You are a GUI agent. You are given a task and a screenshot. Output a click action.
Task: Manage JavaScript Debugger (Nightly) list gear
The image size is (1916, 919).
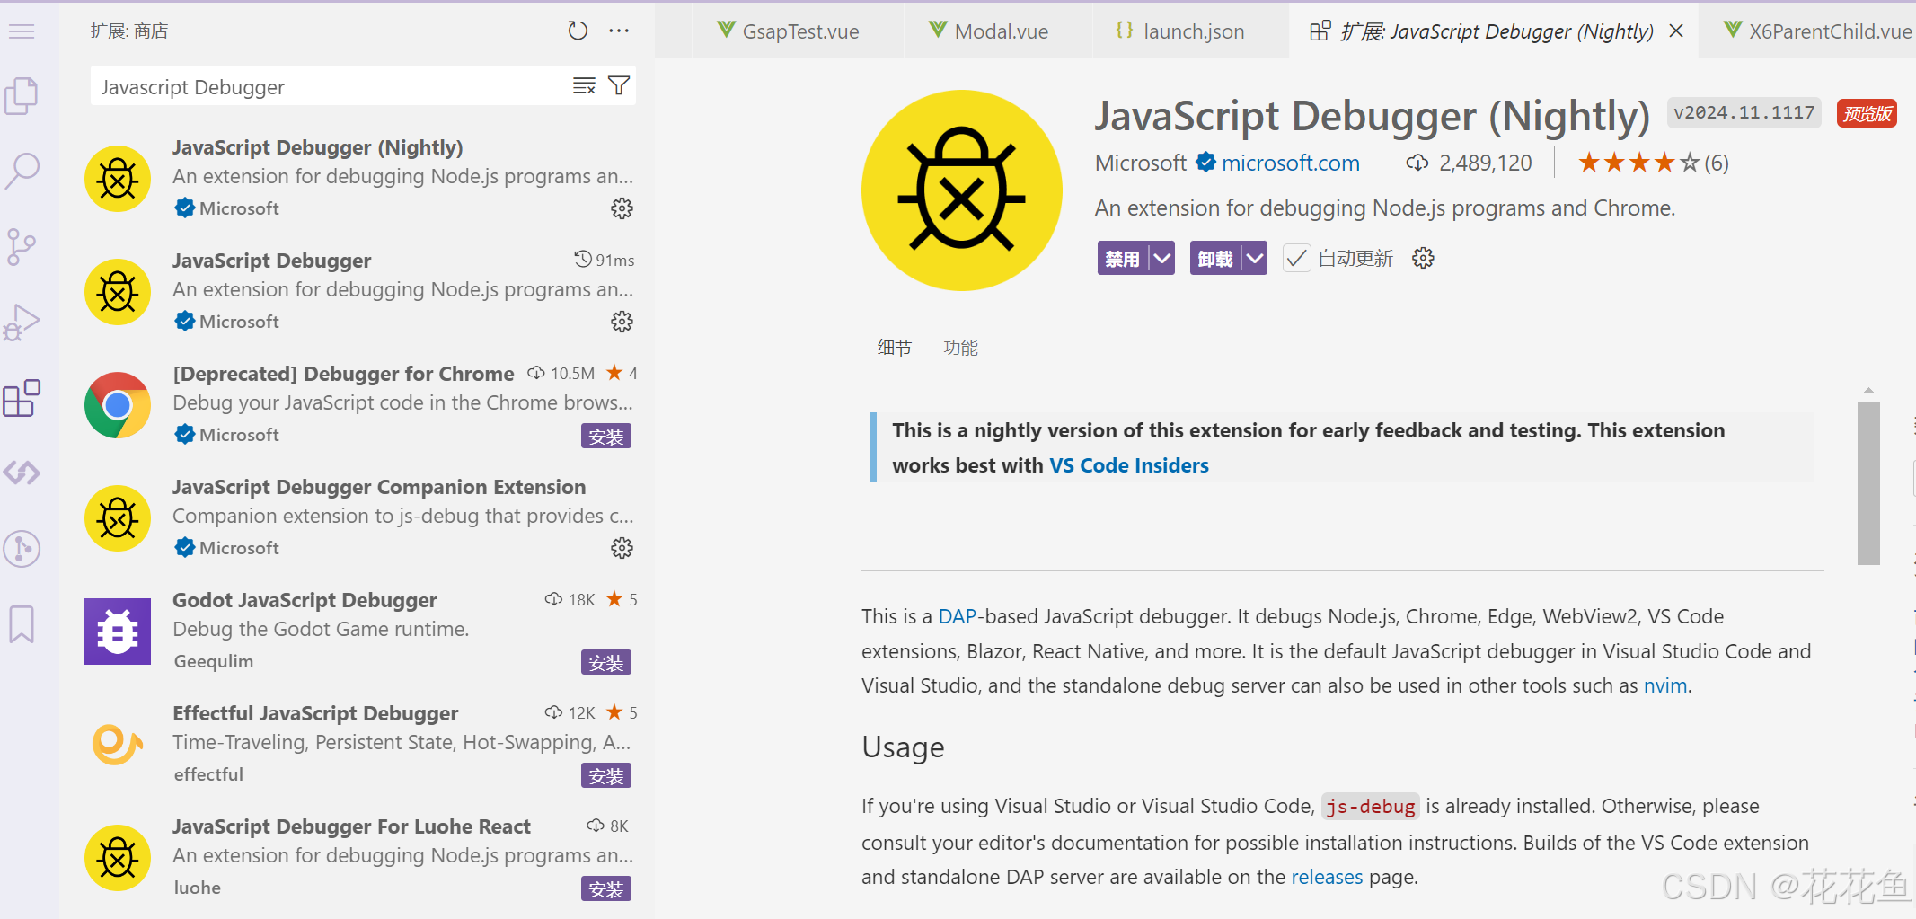pos(622,208)
